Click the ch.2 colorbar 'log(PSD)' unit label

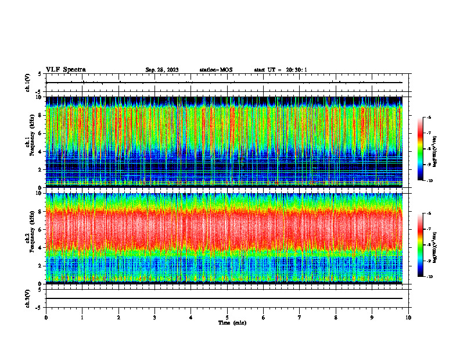(x=435, y=247)
